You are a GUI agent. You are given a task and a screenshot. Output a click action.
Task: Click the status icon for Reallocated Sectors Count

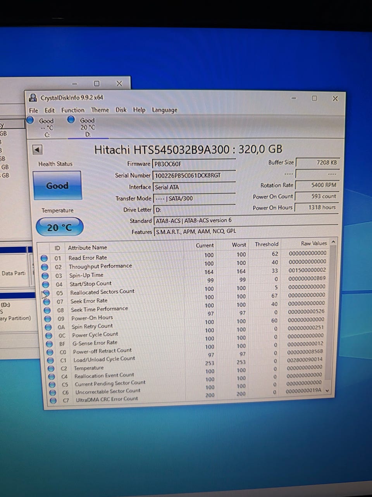click(46, 293)
